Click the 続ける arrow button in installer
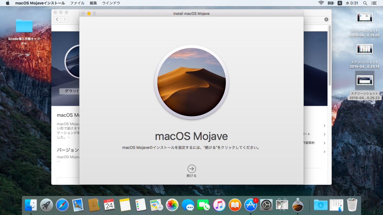The width and height of the screenshot is (383, 215). pyautogui.click(x=191, y=169)
